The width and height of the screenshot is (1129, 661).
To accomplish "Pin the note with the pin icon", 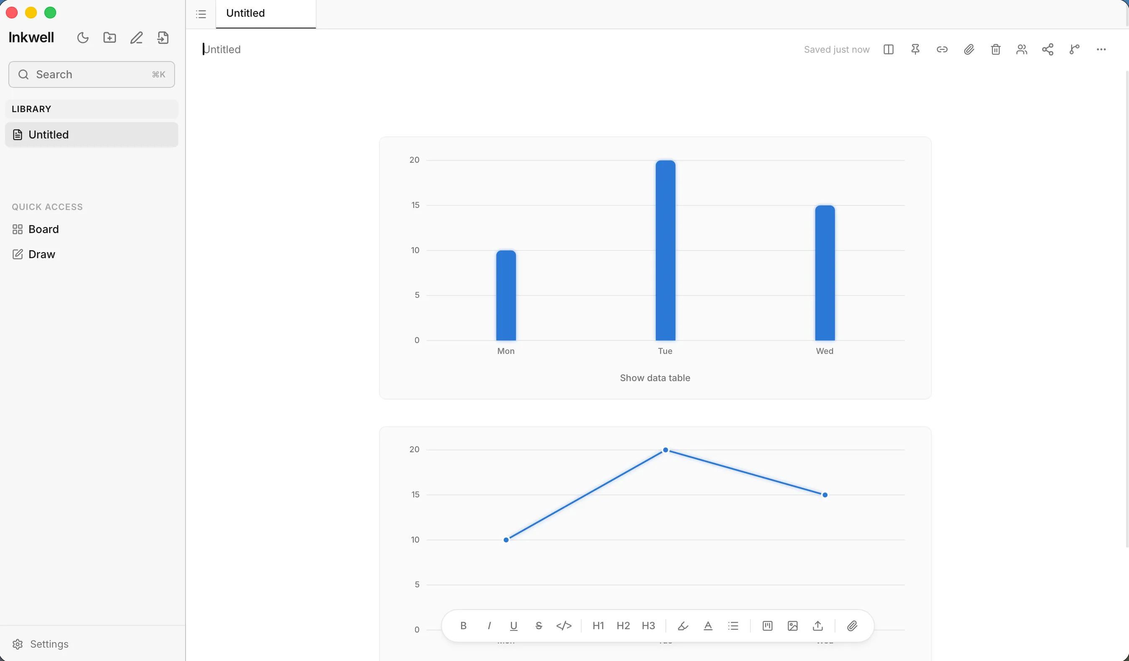I will [915, 49].
